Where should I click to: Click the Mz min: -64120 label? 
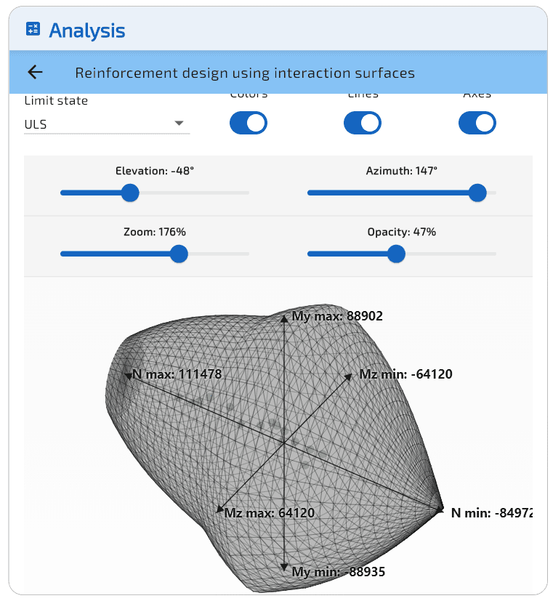point(405,374)
